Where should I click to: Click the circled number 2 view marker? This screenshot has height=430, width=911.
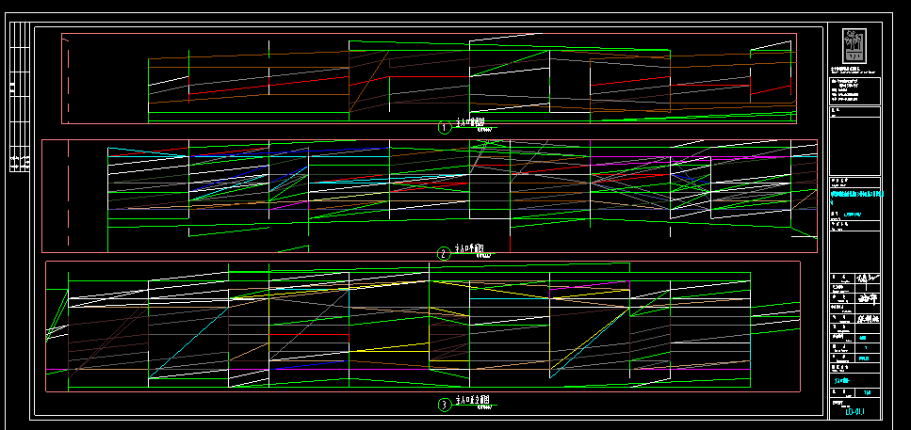point(445,253)
